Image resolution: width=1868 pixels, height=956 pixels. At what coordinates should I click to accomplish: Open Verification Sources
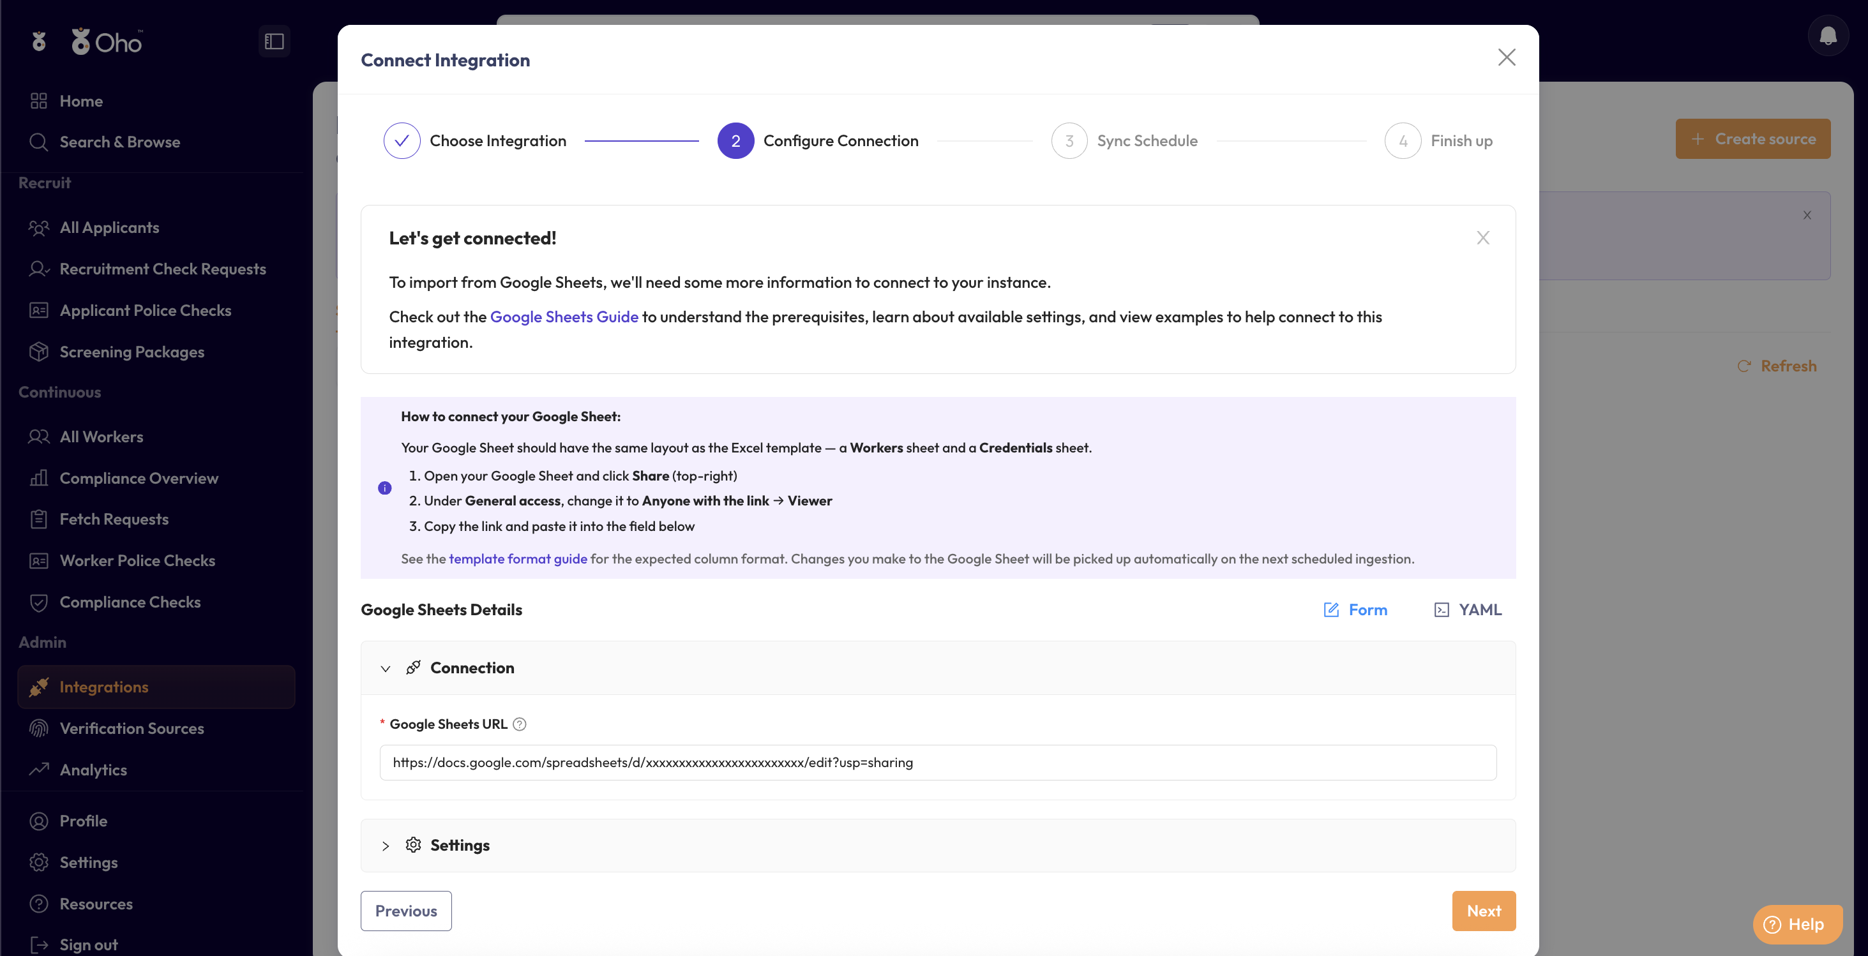(132, 728)
